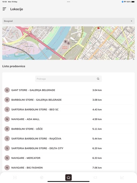This screenshot has width=137, height=183.
Task: Click the 5.44 km distance value
Action: pos(97,138)
